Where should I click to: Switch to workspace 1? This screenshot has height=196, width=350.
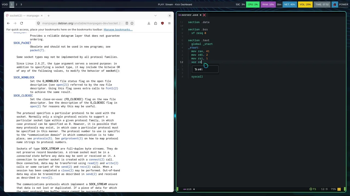(12, 4)
